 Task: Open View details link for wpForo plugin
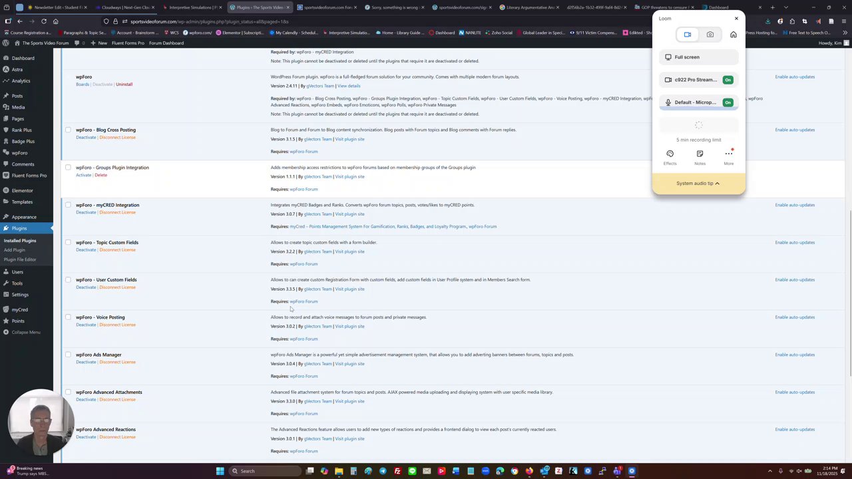pyautogui.click(x=349, y=86)
